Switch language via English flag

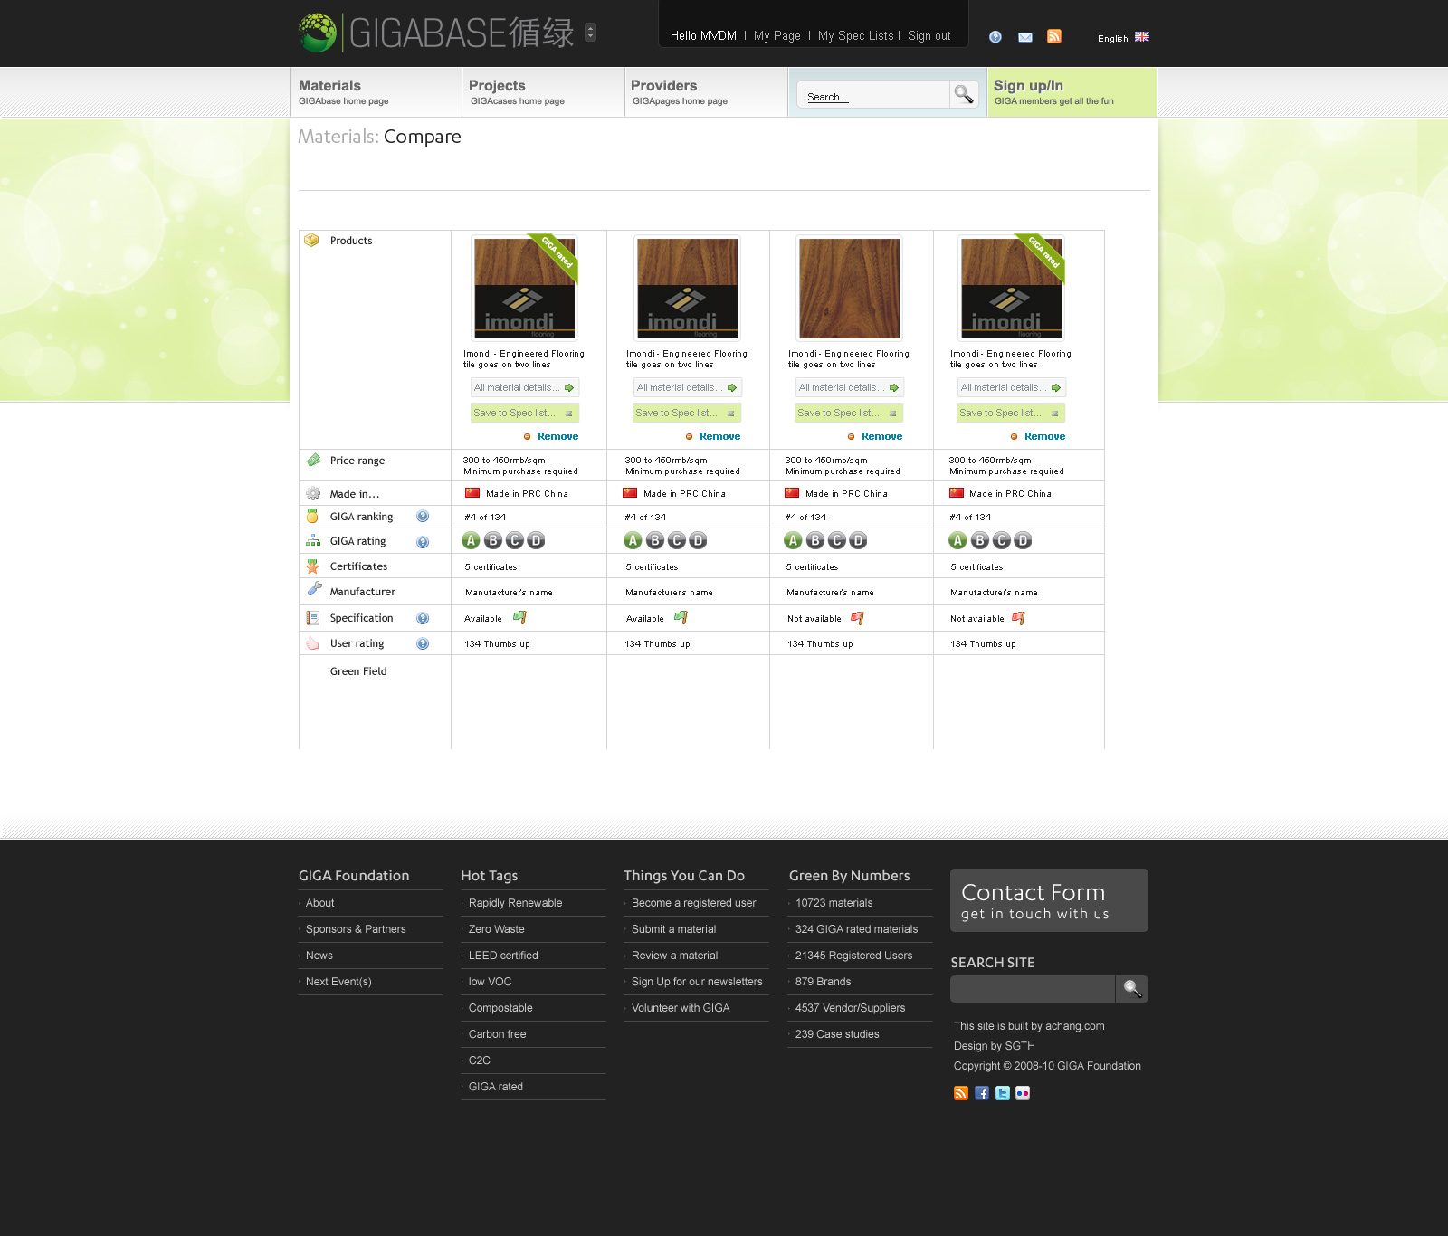1142,37
